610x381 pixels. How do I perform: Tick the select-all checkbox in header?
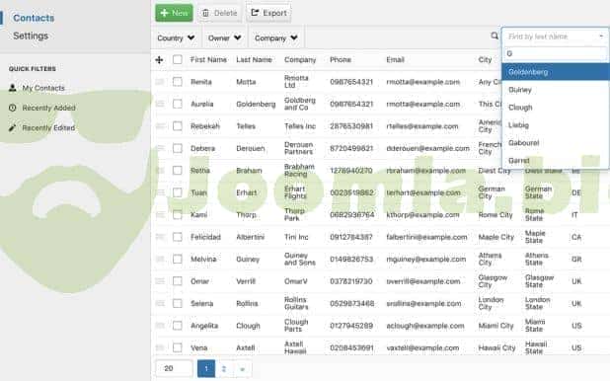click(178, 59)
